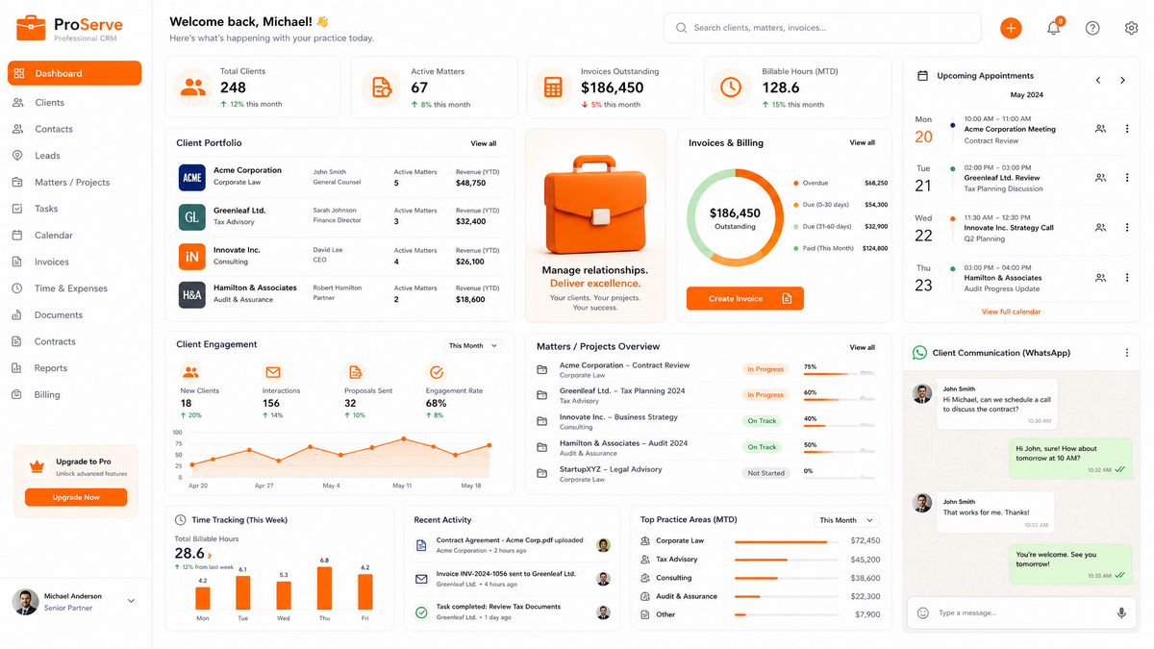Viewport: 1154px width, 649px height.
Task: Open the settings gear icon
Action: 1131,28
